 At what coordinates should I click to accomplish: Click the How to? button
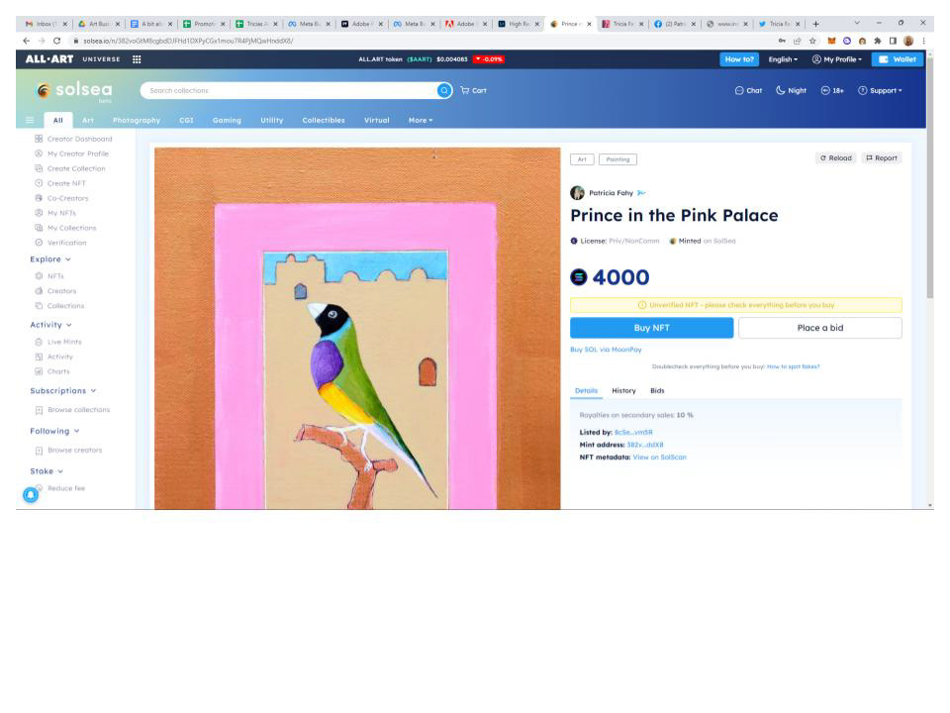739,59
